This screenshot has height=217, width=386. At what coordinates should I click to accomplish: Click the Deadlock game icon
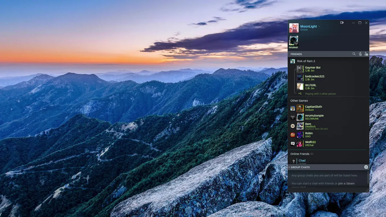point(293,126)
